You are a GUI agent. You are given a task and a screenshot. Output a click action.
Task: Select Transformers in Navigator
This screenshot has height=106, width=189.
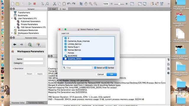(x=24, y=12)
